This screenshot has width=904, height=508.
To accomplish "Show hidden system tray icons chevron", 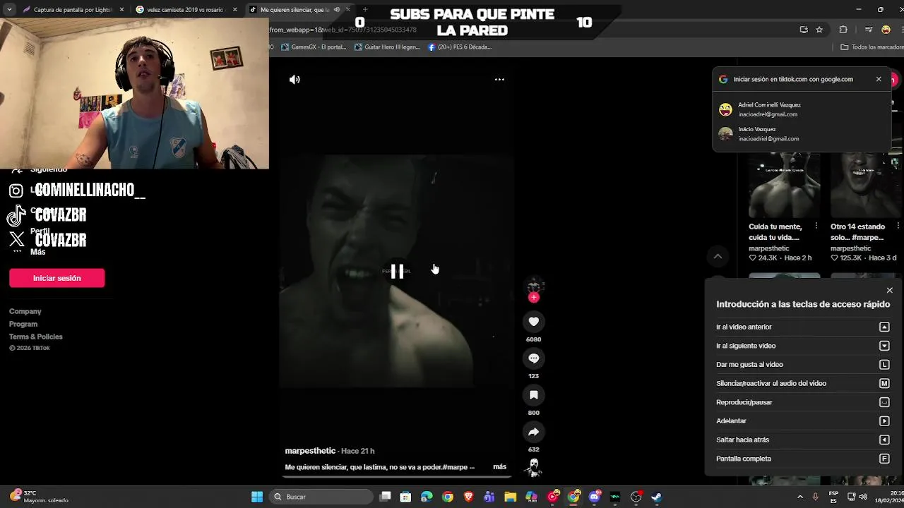I will click(800, 497).
